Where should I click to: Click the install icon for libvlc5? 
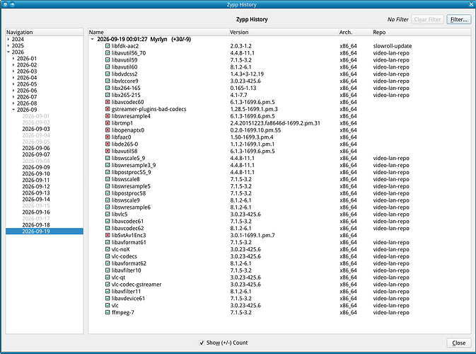click(x=108, y=215)
